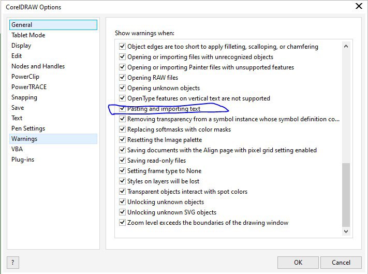This screenshot has height=274, width=368.
Task: Select the Warnings category
Action: coord(53,139)
